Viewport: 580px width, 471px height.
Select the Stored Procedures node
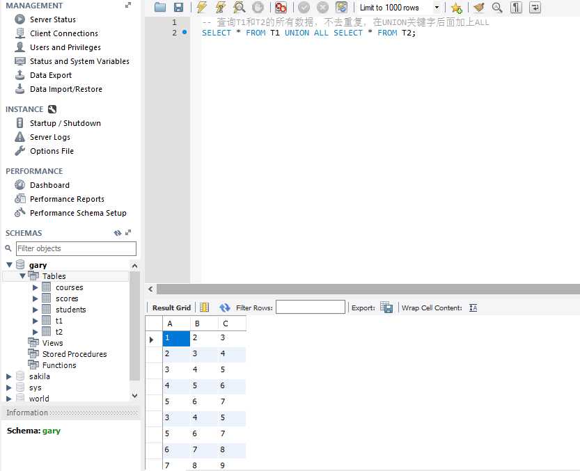click(x=75, y=354)
